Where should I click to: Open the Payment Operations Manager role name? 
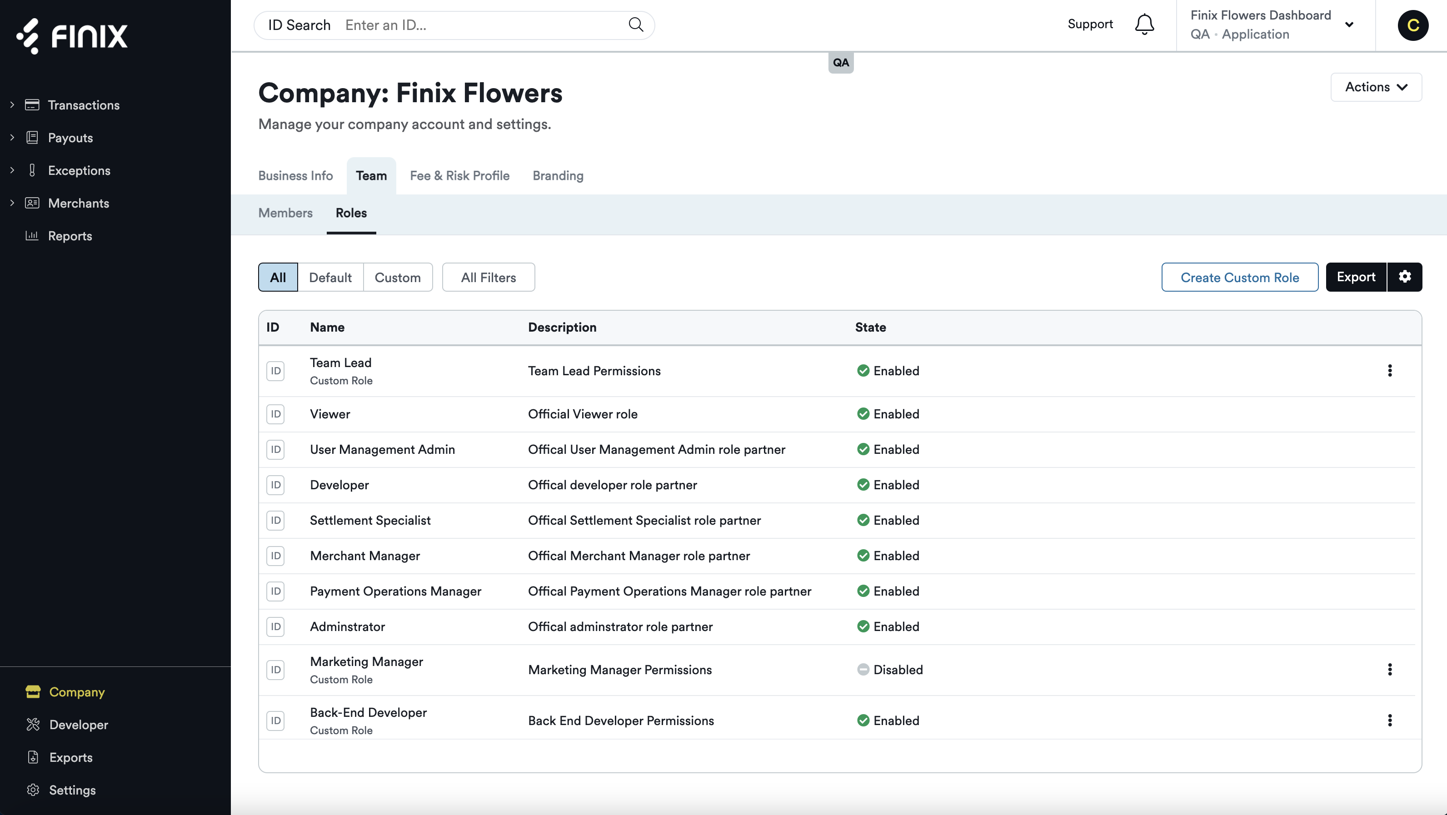click(395, 591)
